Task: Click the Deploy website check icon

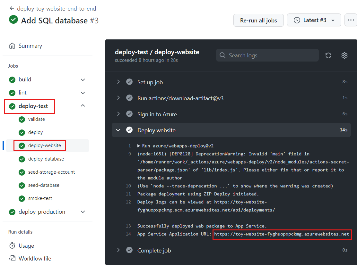Action: (x=129, y=130)
